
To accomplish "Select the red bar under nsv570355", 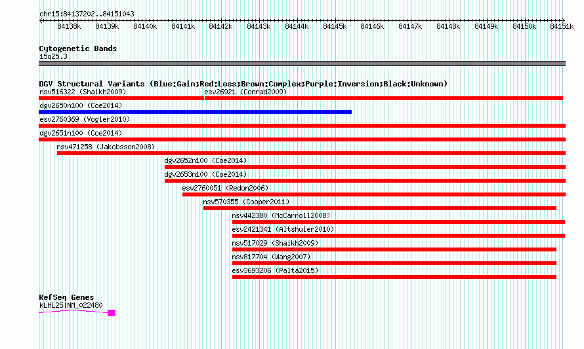I will pos(380,208).
